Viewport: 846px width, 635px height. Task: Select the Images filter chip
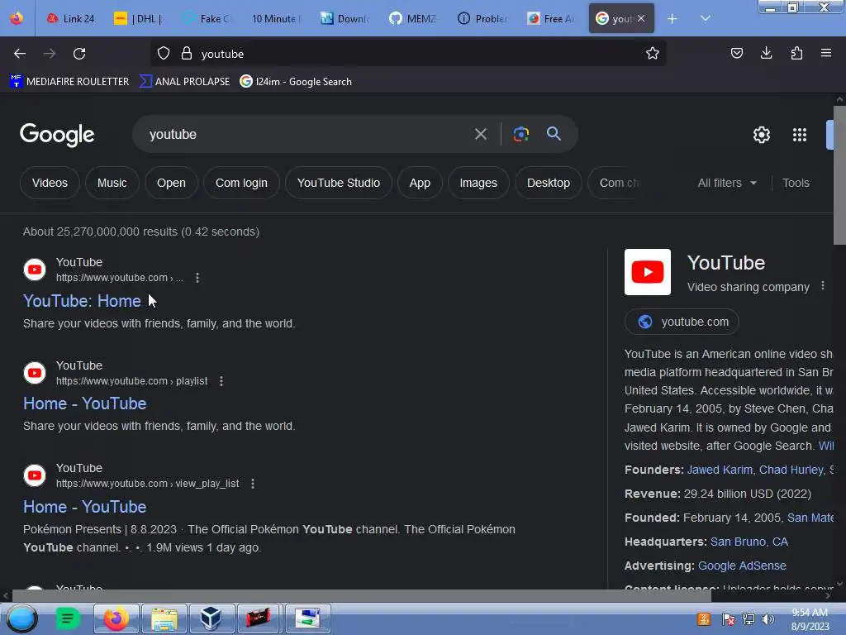[x=478, y=183]
